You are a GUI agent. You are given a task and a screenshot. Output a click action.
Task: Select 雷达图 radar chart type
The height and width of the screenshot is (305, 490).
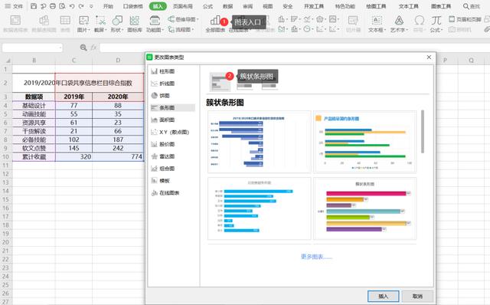[163, 156]
